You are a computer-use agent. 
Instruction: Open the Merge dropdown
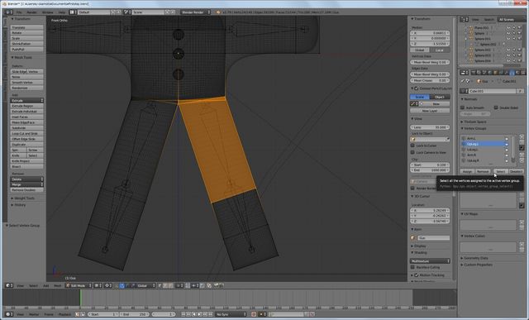coord(26,184)
